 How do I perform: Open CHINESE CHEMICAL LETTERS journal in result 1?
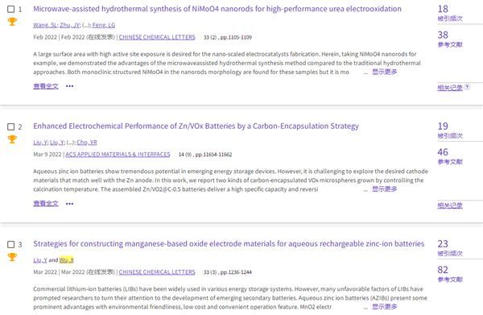(157, 37)
